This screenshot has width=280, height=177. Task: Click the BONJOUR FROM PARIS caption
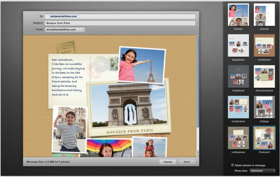130,131
